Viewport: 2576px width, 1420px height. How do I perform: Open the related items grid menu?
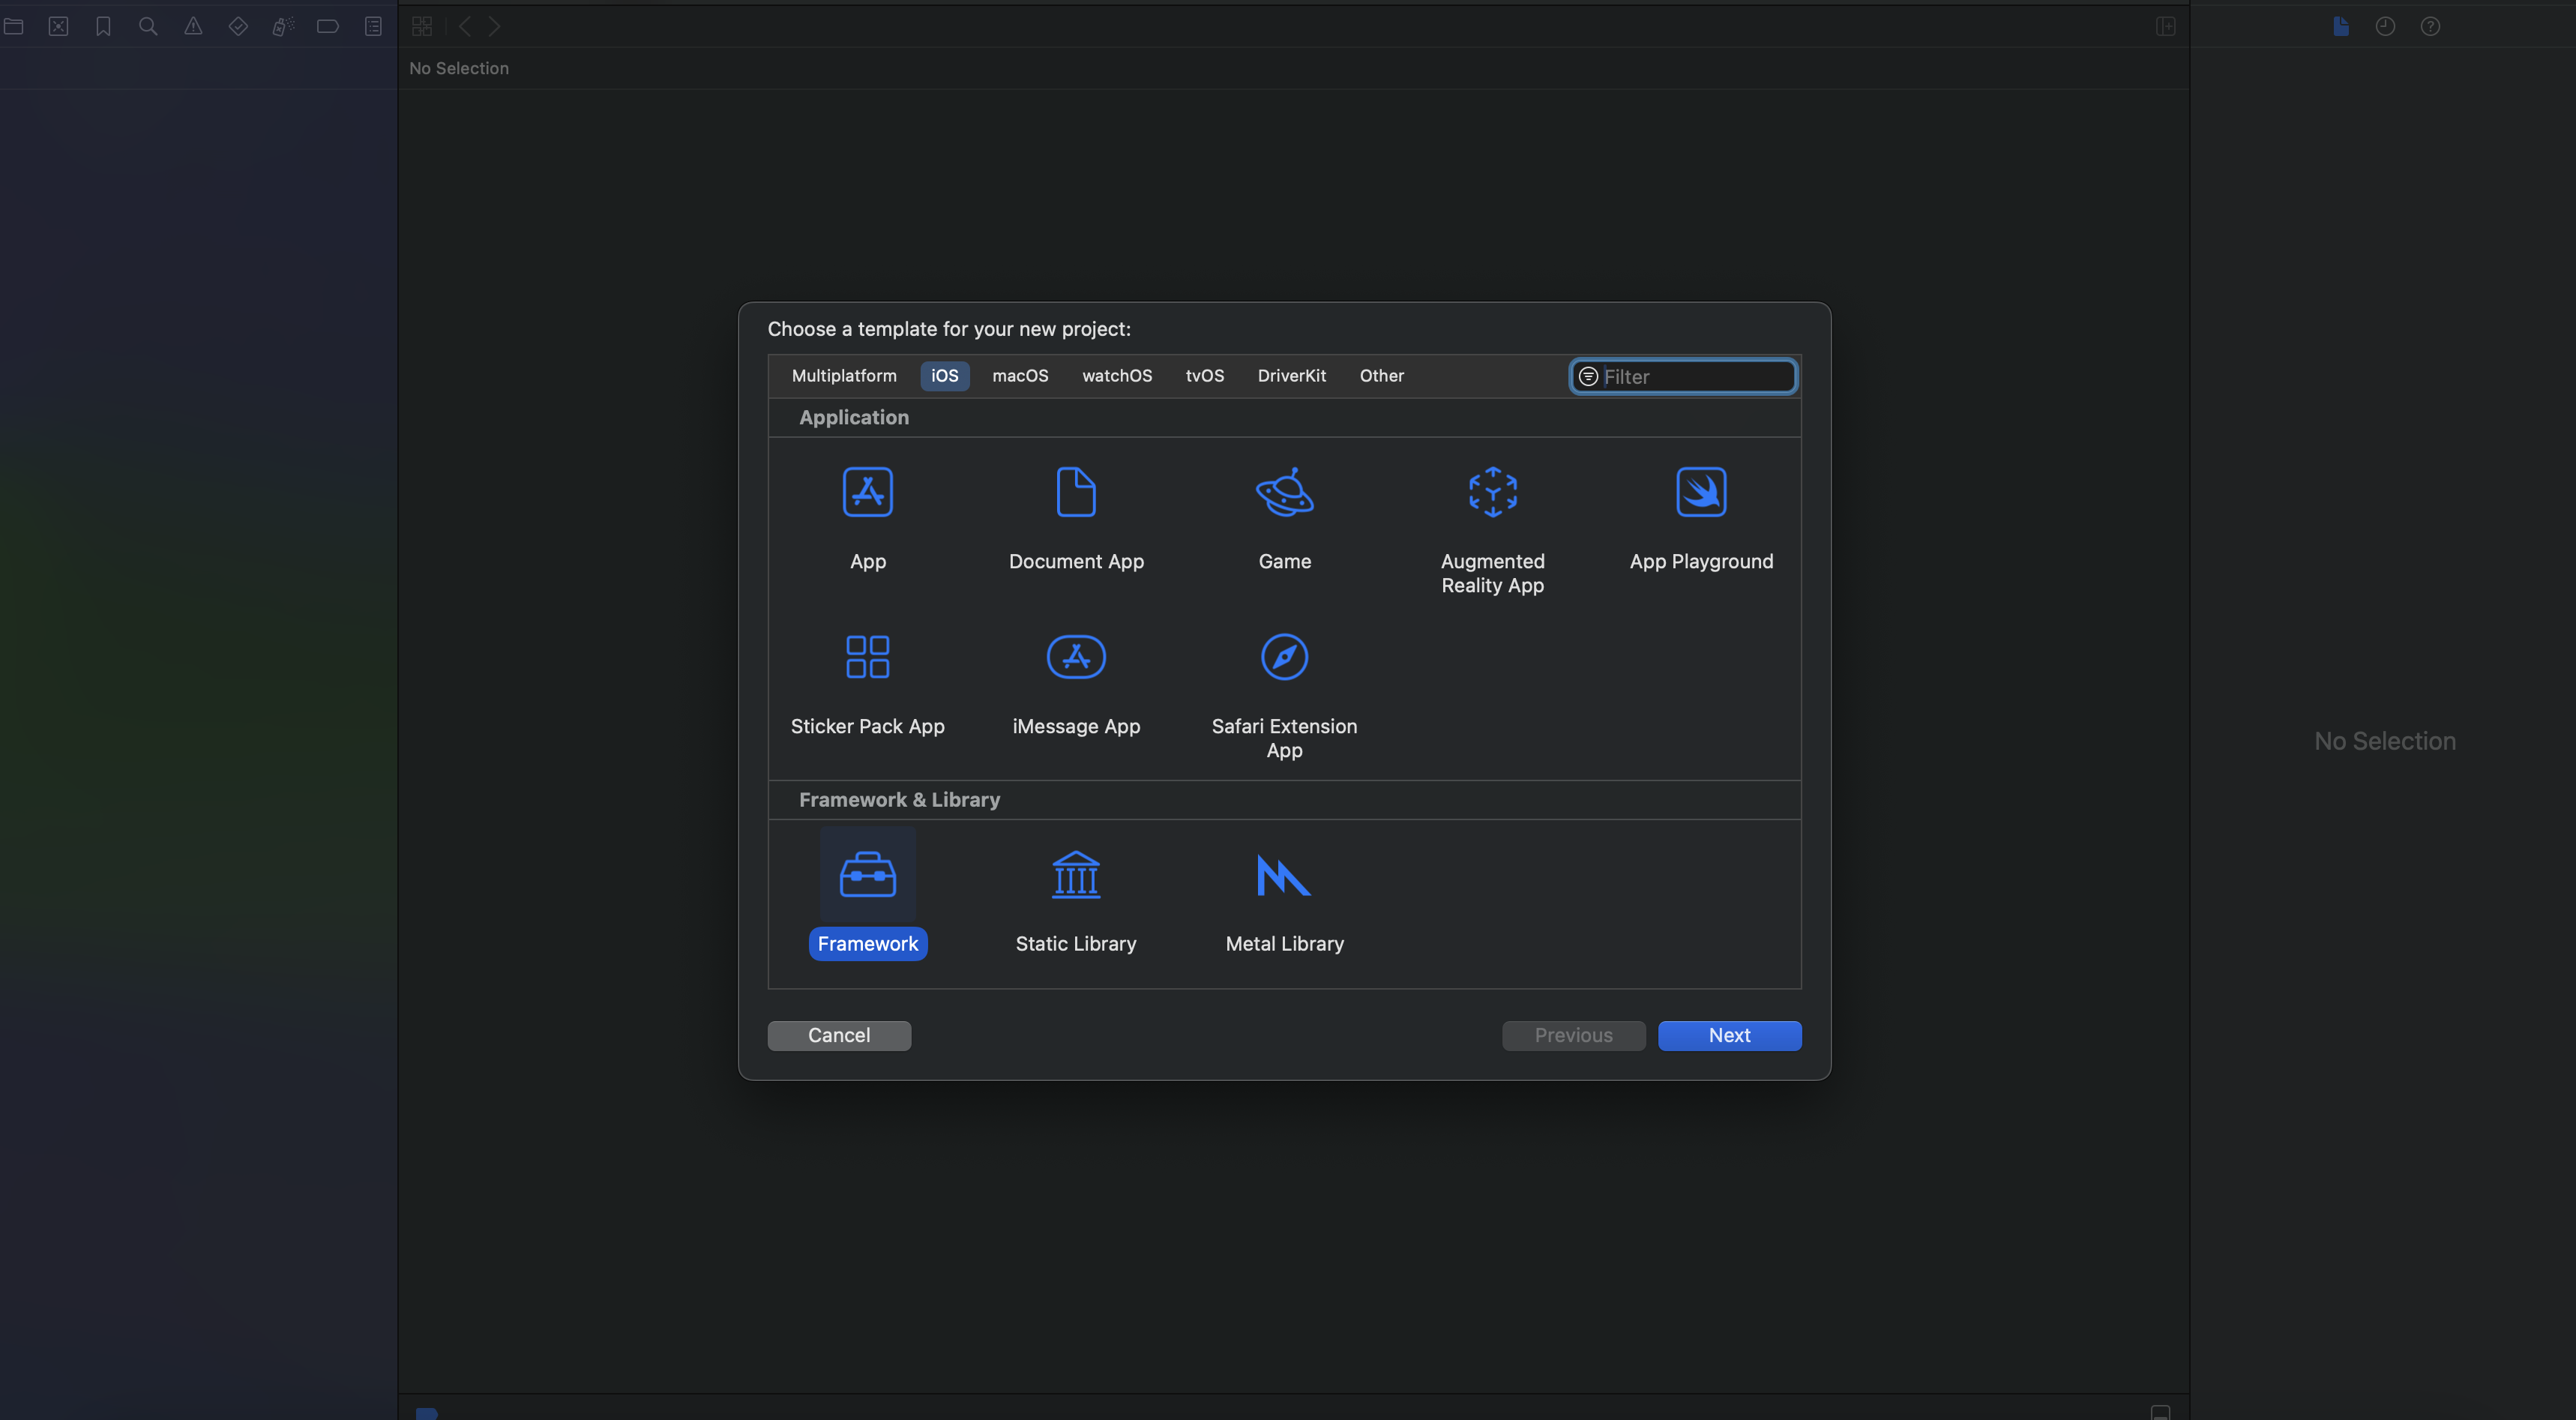pos(422,27)
